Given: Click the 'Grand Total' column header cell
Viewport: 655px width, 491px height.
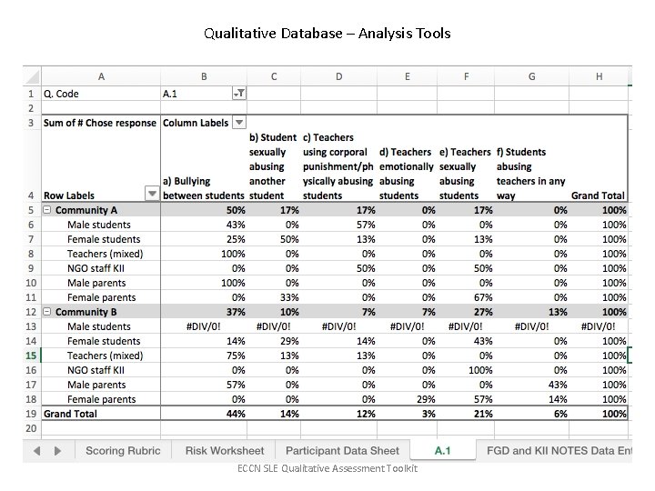Looking at the screenshot, I should (599, 195).
